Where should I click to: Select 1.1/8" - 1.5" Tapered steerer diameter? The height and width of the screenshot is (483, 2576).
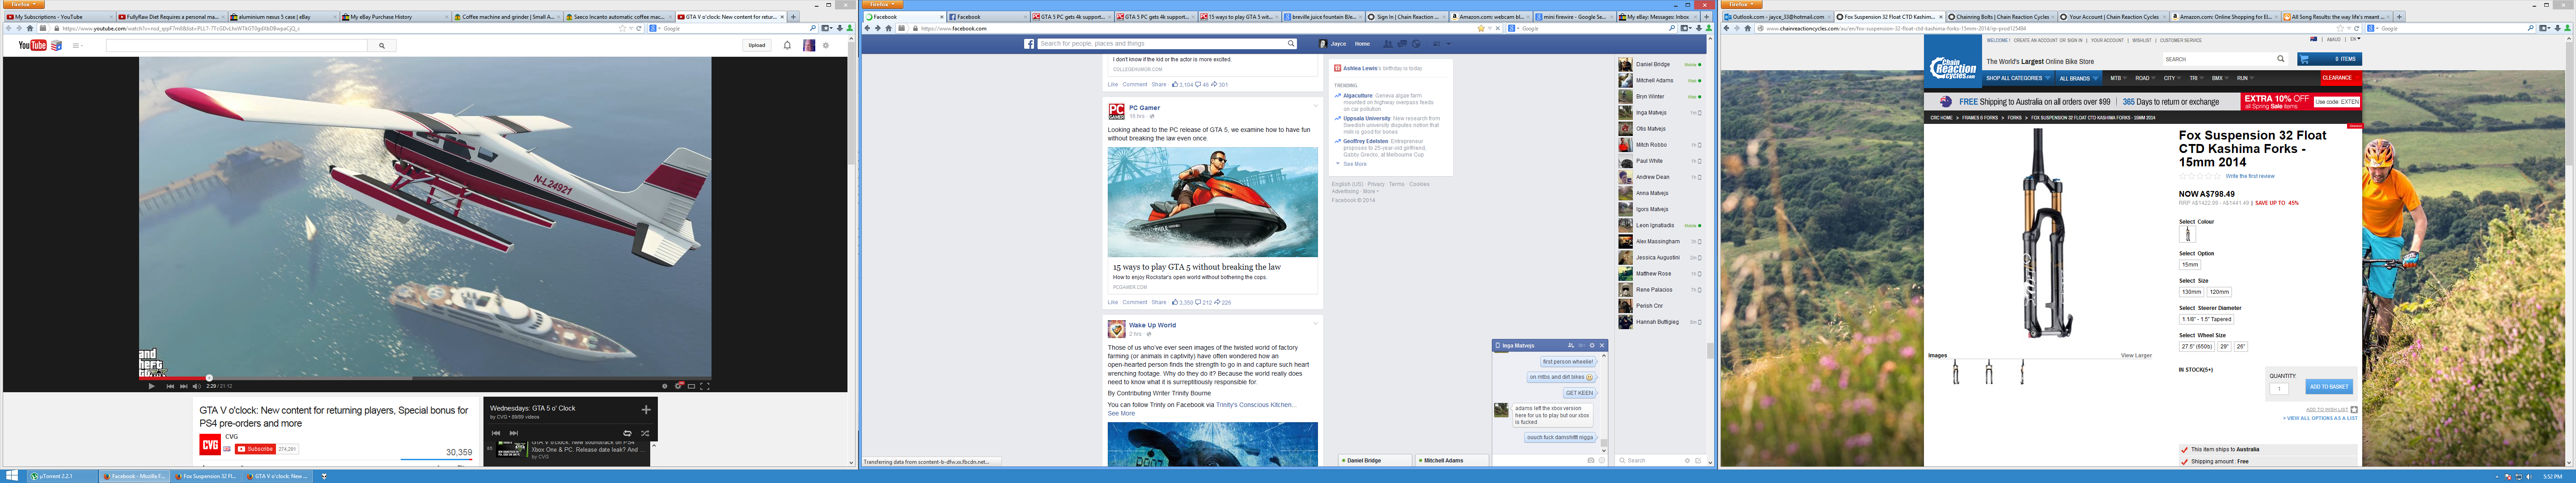click(2206, 319)
